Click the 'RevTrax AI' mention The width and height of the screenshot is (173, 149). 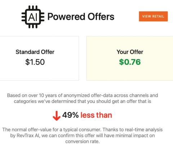28,136
